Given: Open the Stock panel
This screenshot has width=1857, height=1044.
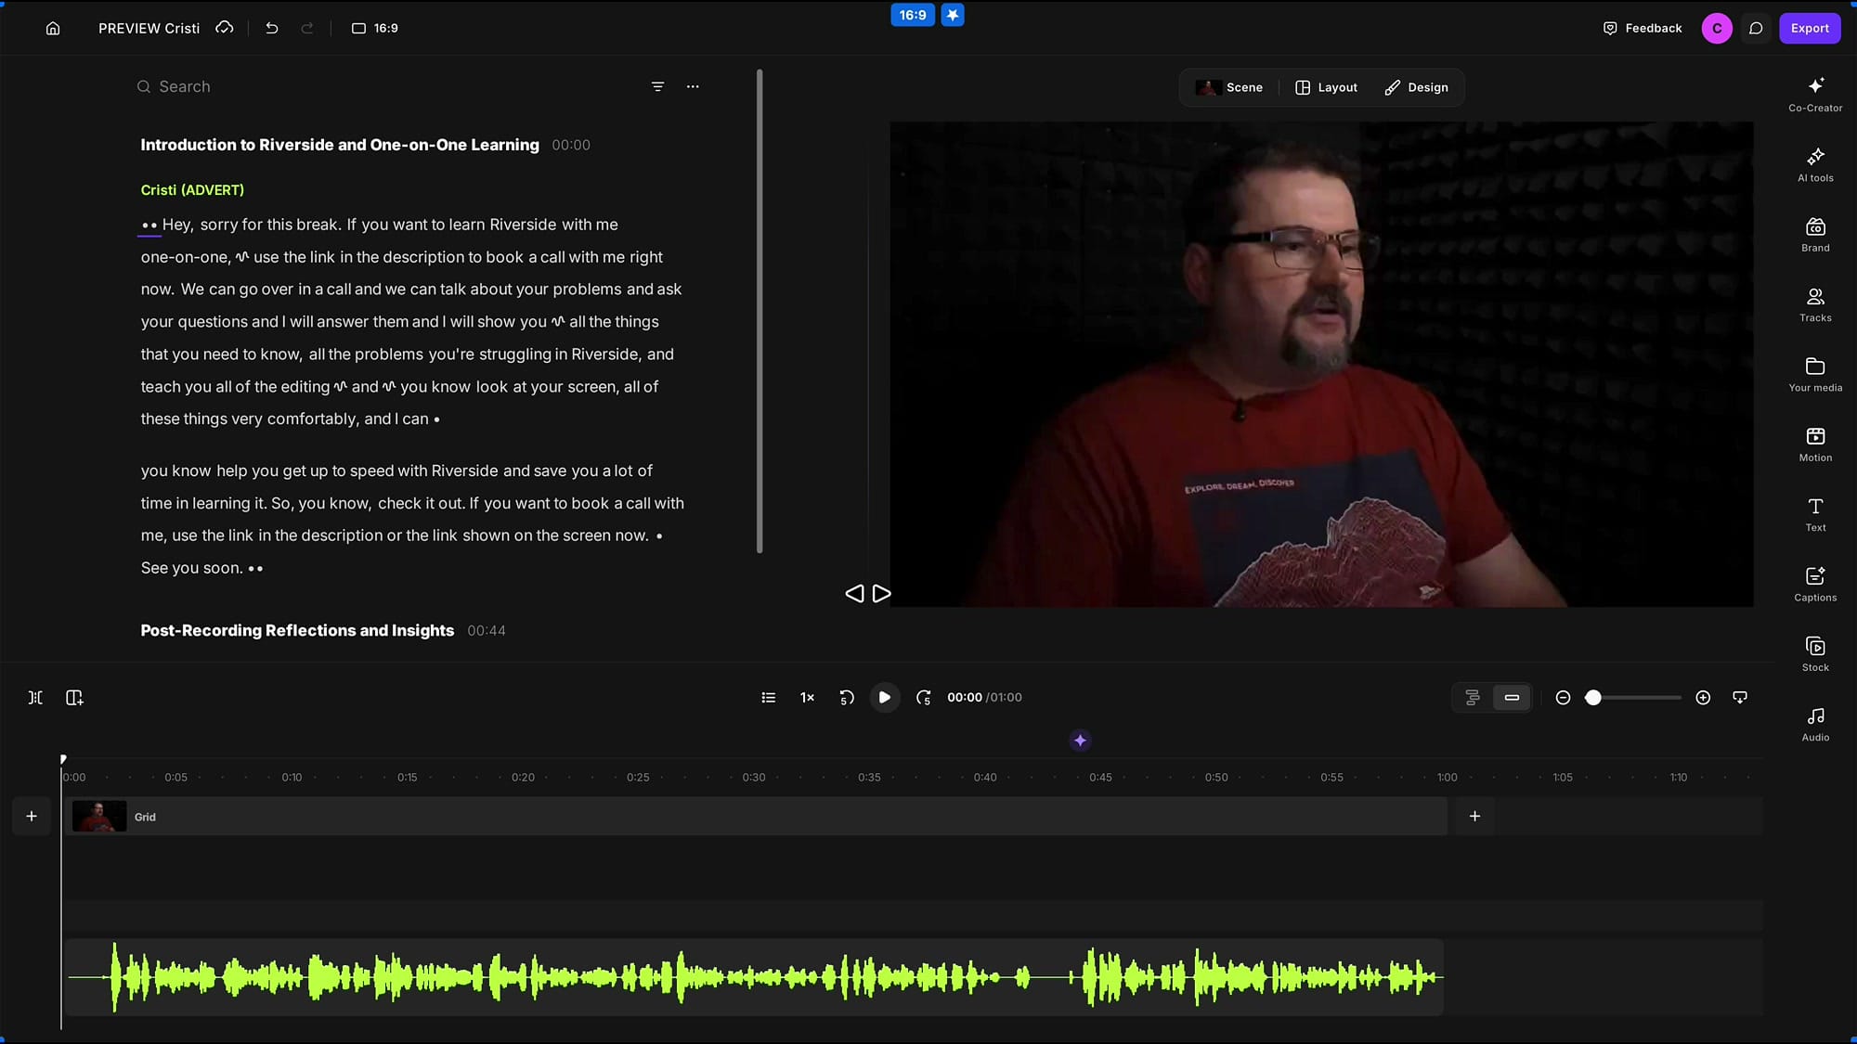Looking at the screenshot, I should pyautogui.click(x=1815, y=653).
